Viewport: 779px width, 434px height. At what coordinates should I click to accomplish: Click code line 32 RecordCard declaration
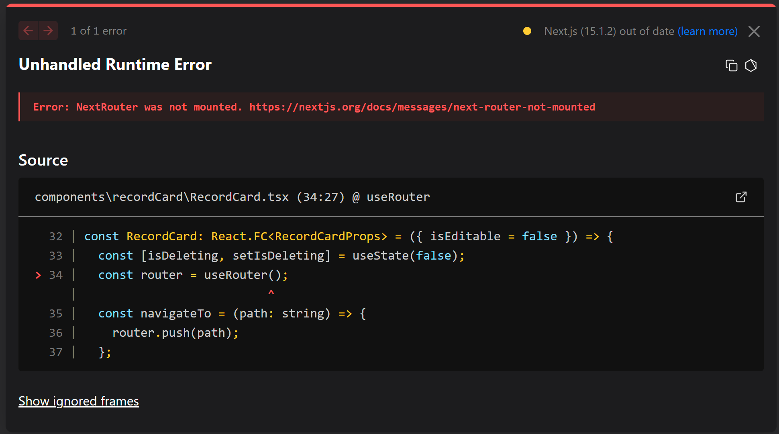click(x=349, y=236)
